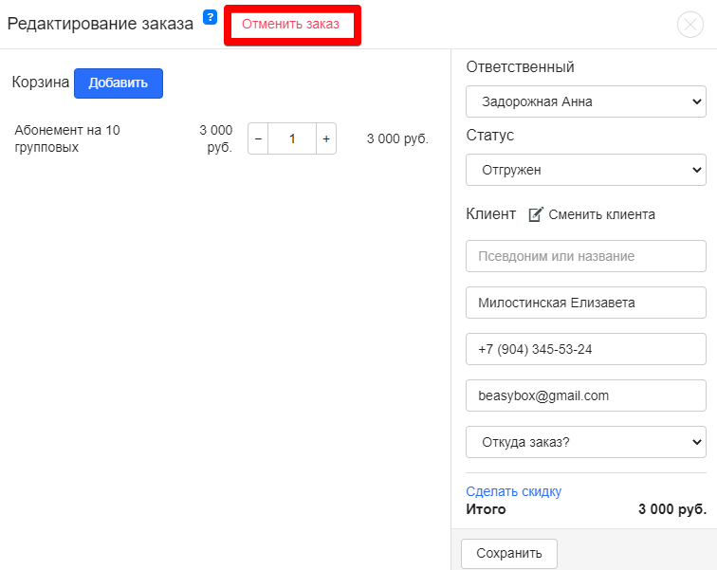Click the Итого total amount
Image resolution: width=717 pixels, height=570 pixels.
pyautogui.click(x=671, y=509)
